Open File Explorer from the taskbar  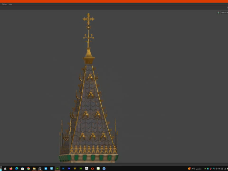34,169
